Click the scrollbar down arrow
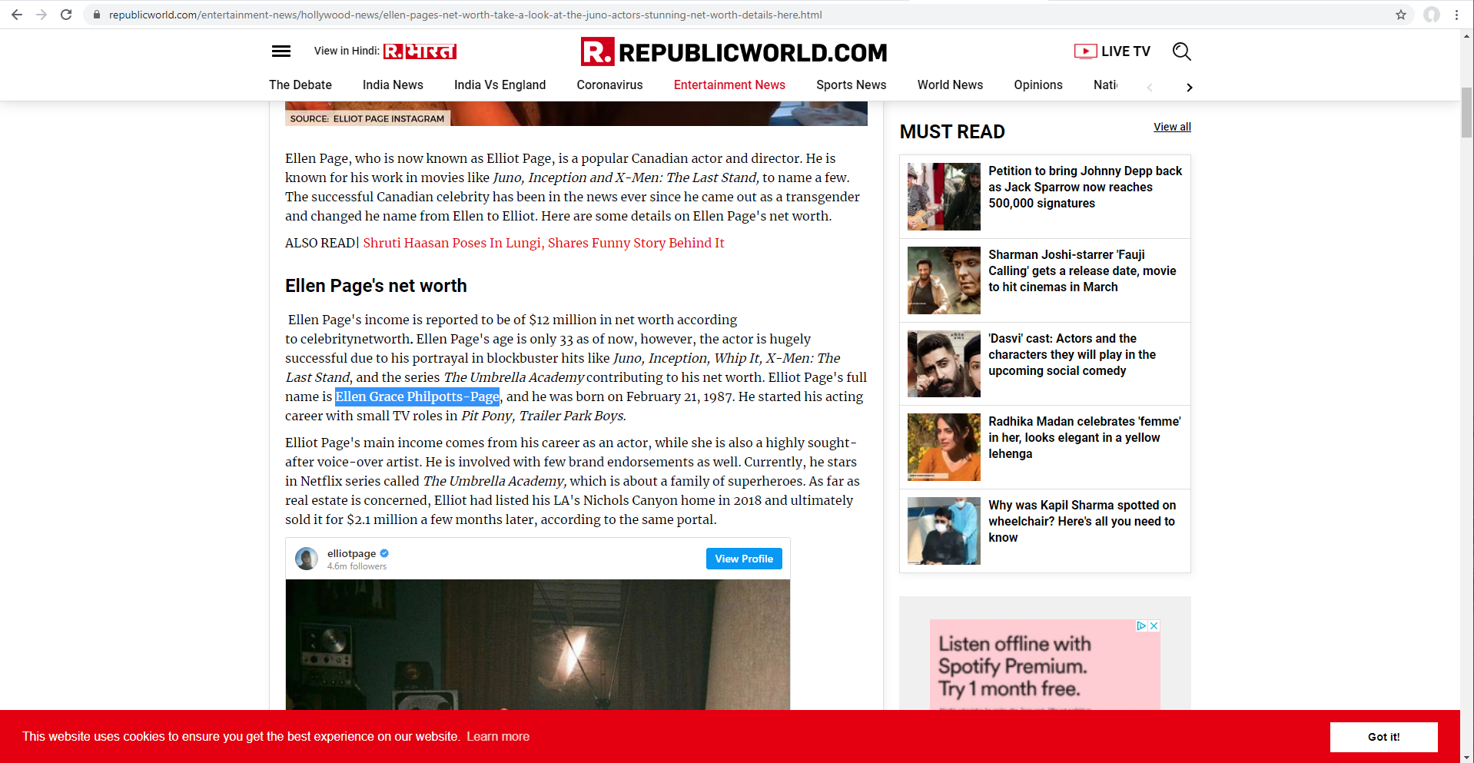Image resolution: width=1474 pixels, height=763 pixels. tap(1466, 757)
